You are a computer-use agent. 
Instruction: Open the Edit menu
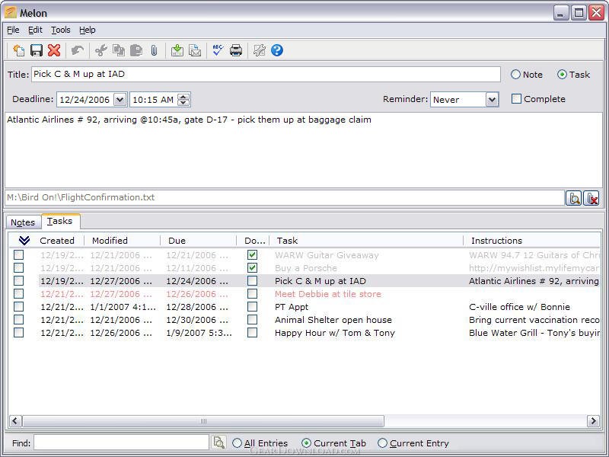click(x=35, y=30)
